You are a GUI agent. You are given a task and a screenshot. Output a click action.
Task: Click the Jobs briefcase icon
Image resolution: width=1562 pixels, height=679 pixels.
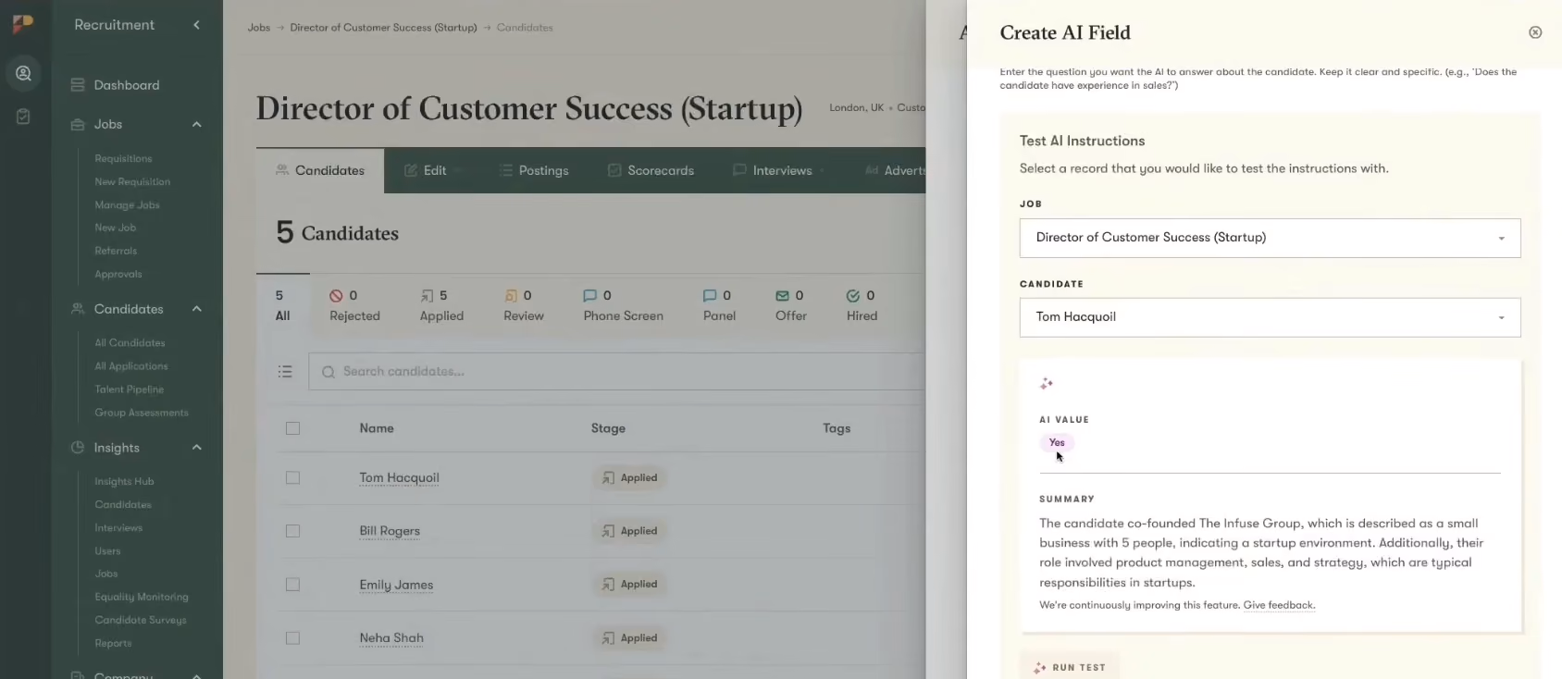pos(78,124)
